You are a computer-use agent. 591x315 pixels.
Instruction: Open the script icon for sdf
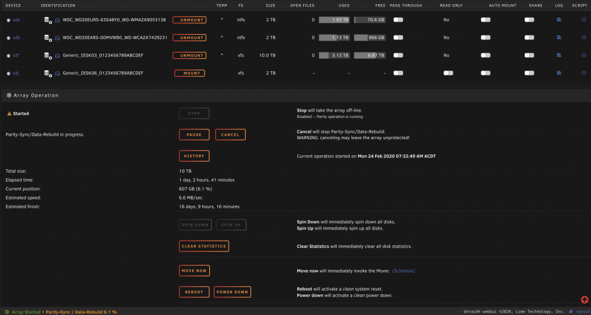click(584, 55)
